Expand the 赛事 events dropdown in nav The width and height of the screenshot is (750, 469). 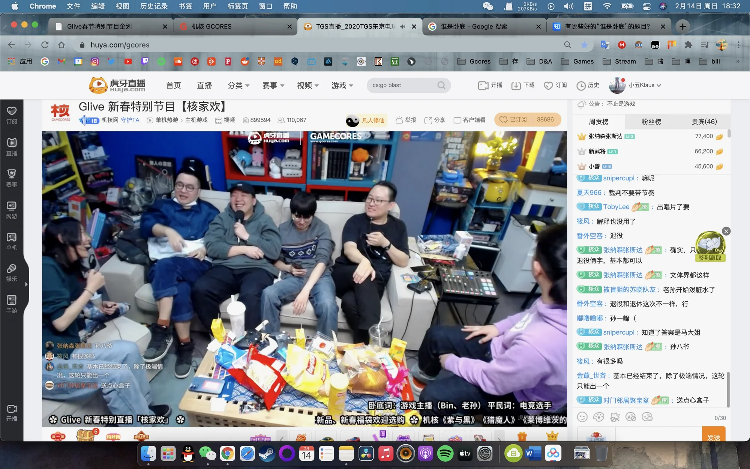[x=273, y=86]
